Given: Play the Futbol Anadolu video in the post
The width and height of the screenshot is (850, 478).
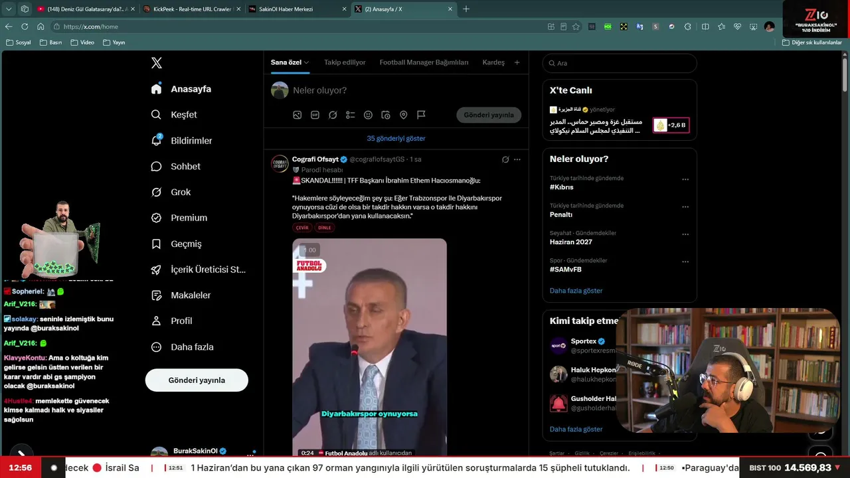Looking at the screenshot, I should 370,347.
